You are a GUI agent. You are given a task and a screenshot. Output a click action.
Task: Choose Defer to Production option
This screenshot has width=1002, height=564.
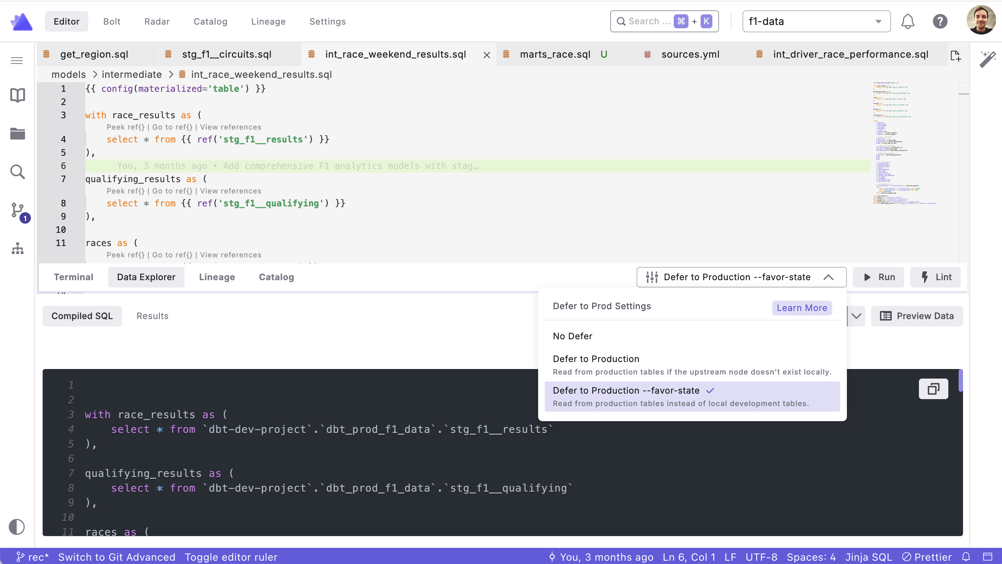click(595, 359)
